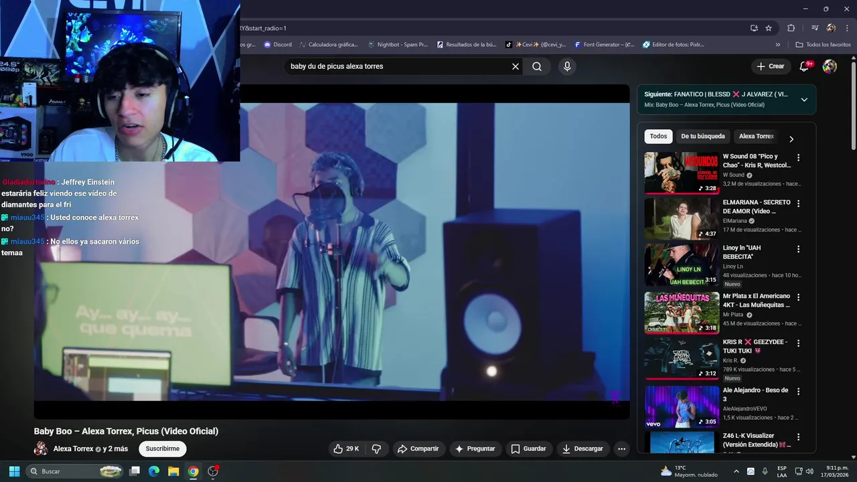The height and width of the screenshot is (482, 857).
Task: Open Chrome extensions puzzle icon
Action: (x=791, y=28)
